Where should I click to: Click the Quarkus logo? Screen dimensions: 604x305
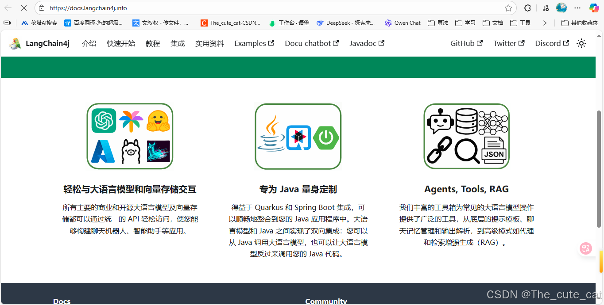pos(299,137)
